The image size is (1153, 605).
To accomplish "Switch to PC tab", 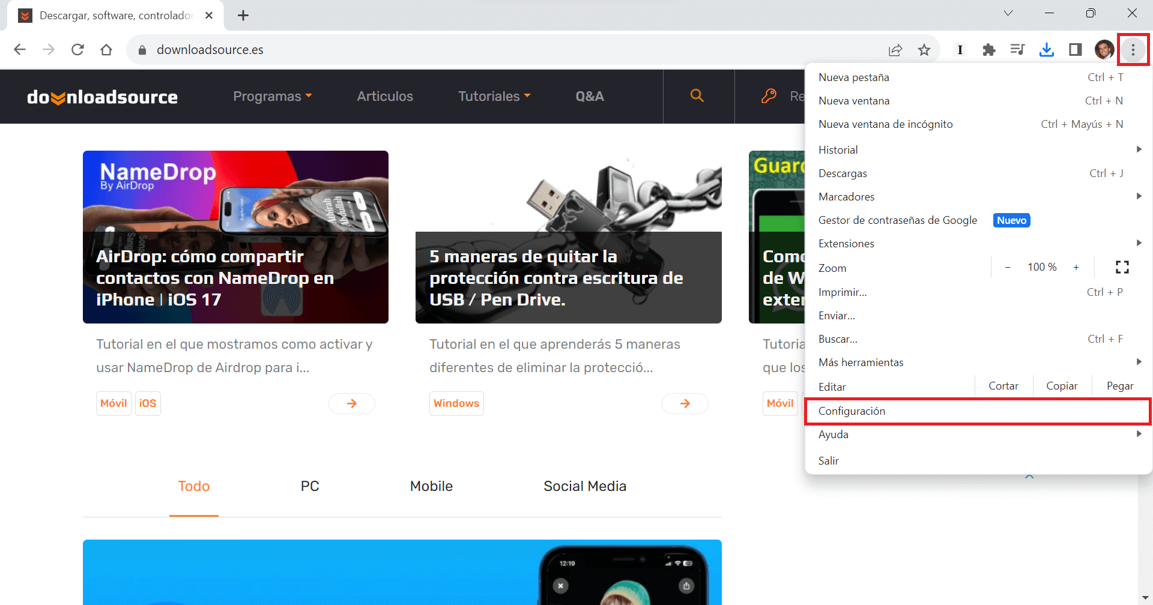I will pyautogui.click(x=310, y=486).
